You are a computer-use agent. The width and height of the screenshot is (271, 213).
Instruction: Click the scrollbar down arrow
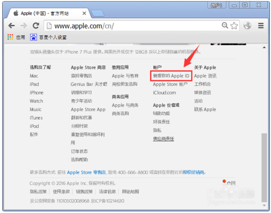pos(264,205)
